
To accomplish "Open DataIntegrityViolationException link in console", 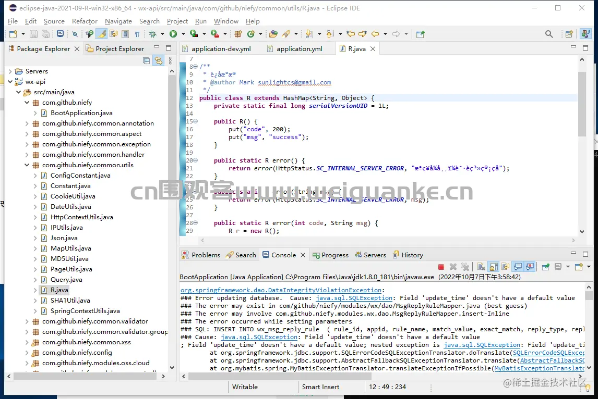I will tap(281, 290).
